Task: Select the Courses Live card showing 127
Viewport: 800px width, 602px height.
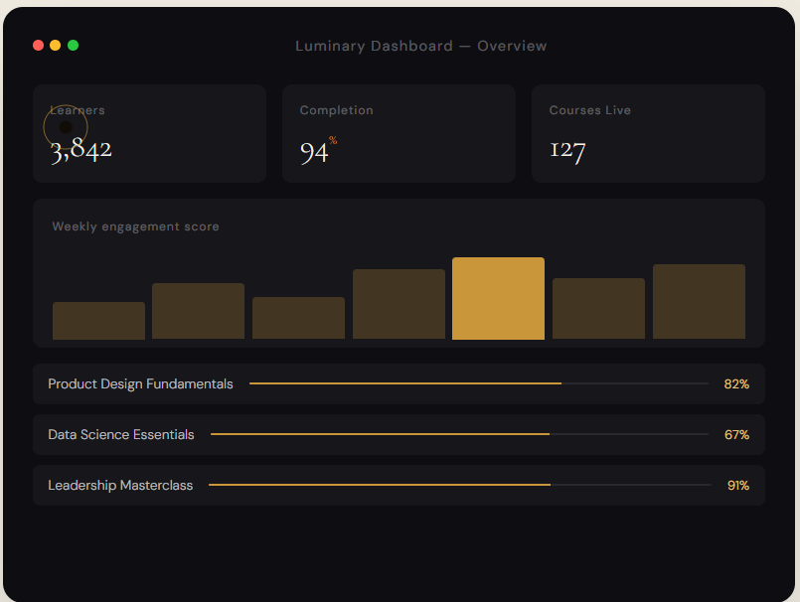Action: pyautogui.click(x=648, y=134)
